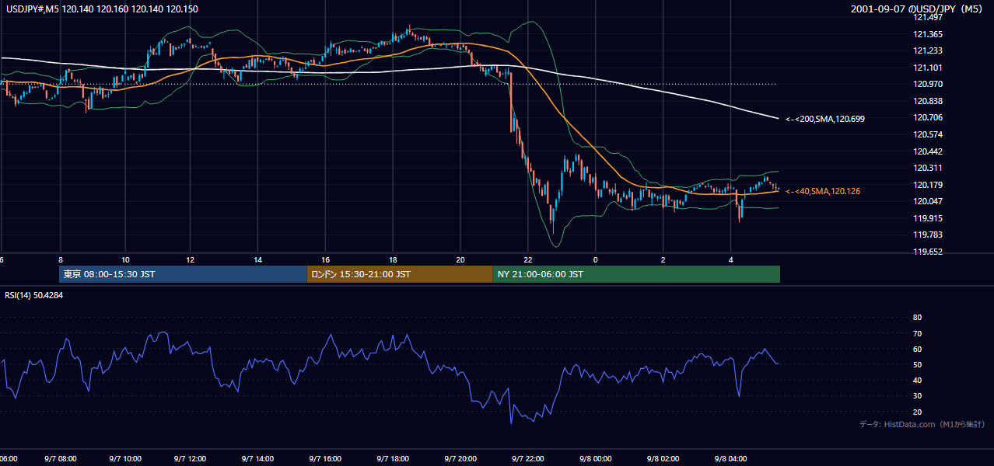
Task: Click the RSI 70 level label
Action: pyautogui.click(x=917, y=333)
